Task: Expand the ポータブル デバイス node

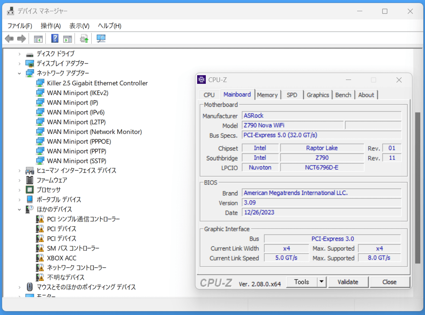Action: coord(19,200)
